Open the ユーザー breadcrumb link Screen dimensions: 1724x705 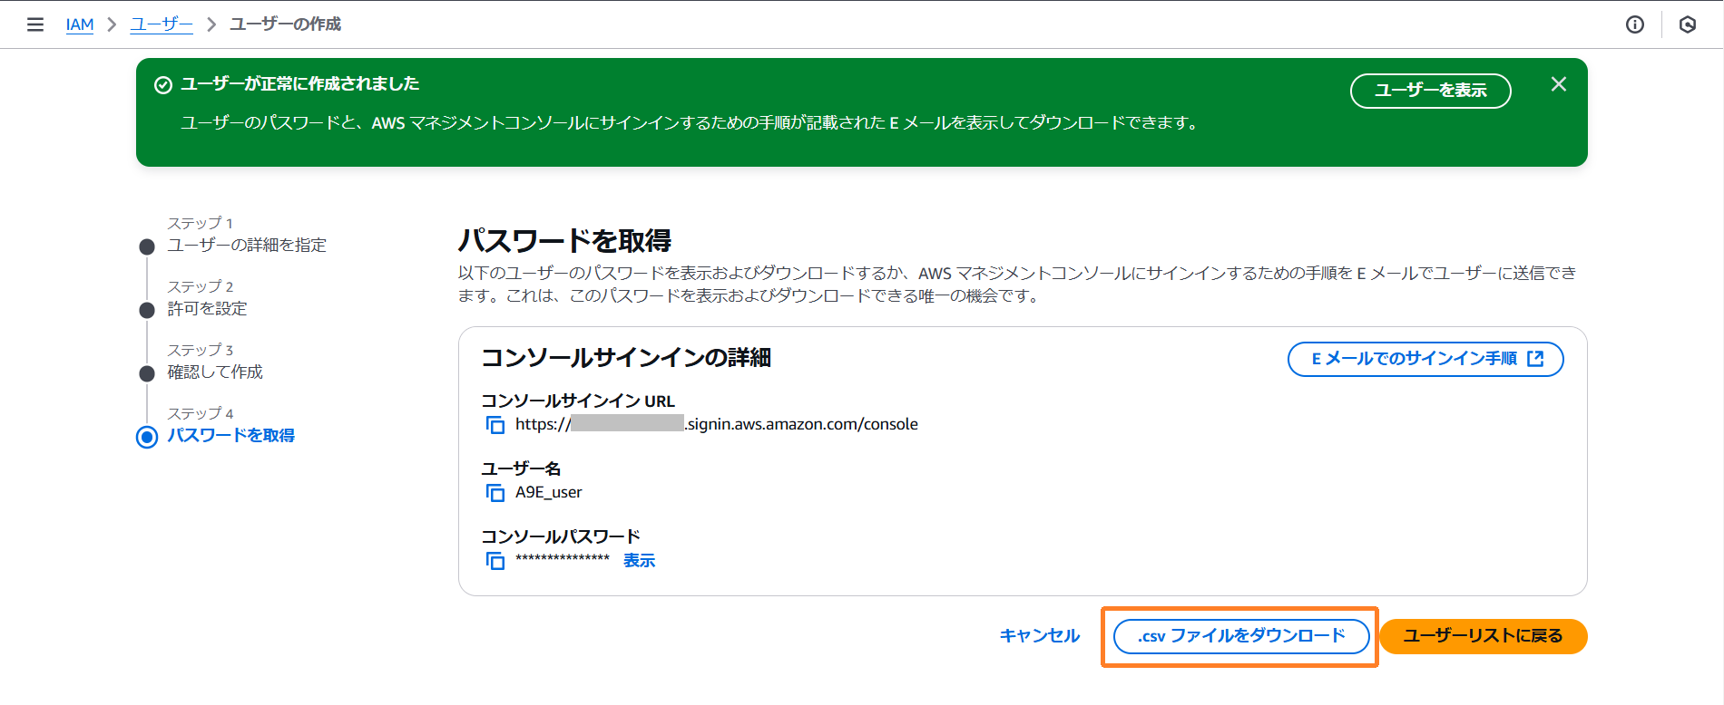(x=162, y=24)
